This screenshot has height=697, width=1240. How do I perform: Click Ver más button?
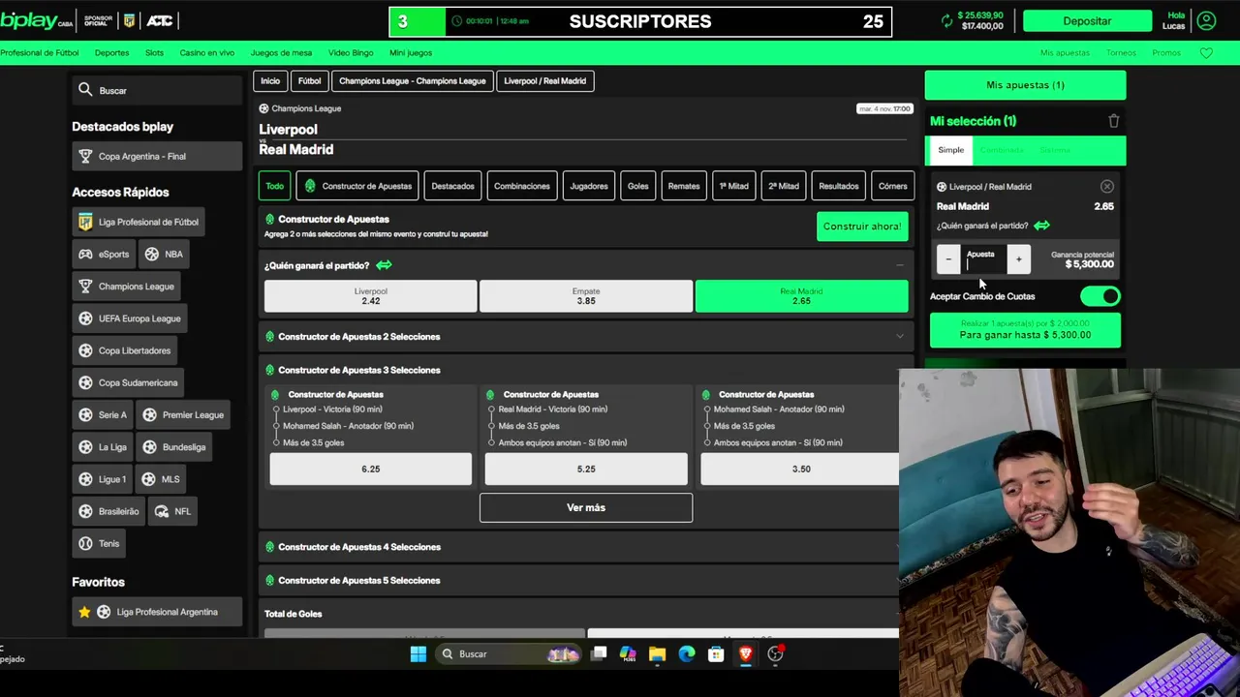click(586, 507)
